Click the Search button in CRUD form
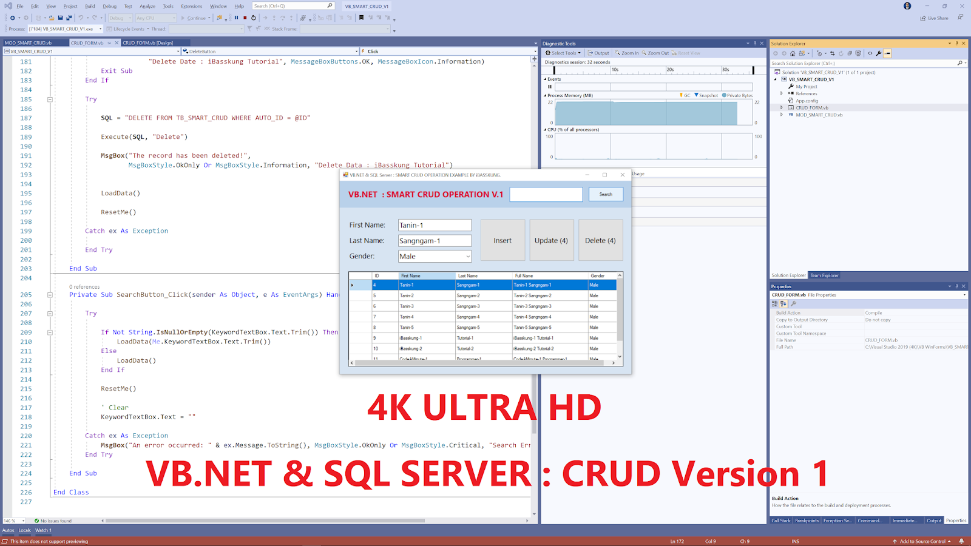The width and height of the screenshot is (971, 546). click(606, 194)
